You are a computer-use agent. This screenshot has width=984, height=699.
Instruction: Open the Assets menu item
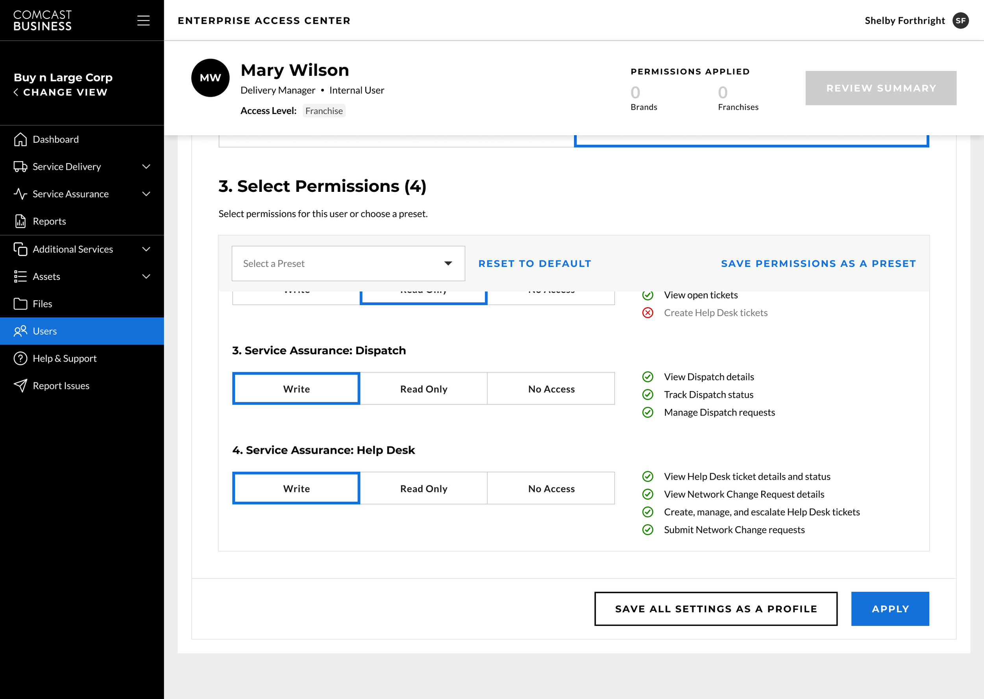pyautogui.click(x=46, y=276)
